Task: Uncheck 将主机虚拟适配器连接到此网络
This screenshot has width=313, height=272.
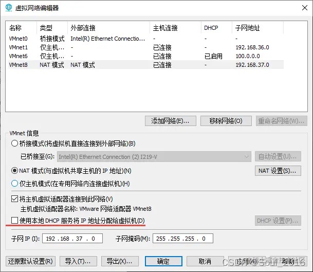Action: (x=14, y=199)
